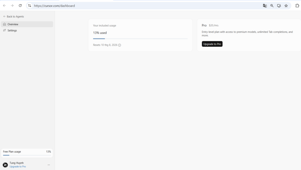Click the Tung Huynh profile avatar
Screen dimensions: 301x170
coord(5,165)
